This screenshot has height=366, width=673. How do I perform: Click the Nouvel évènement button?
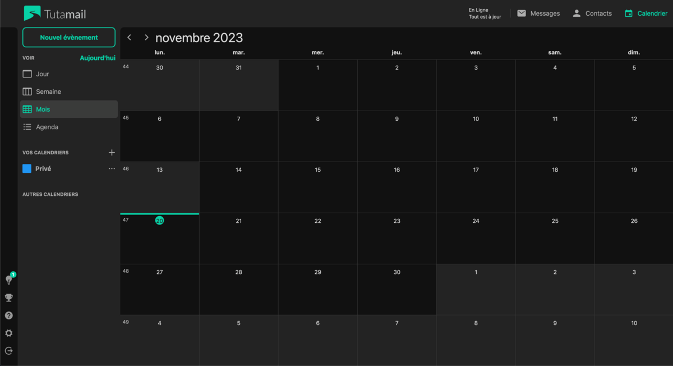(x=68, y=37)
